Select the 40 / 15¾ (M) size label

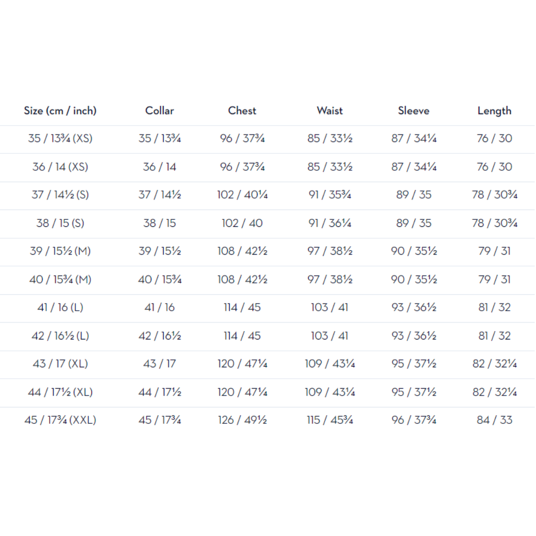(60, 279)
